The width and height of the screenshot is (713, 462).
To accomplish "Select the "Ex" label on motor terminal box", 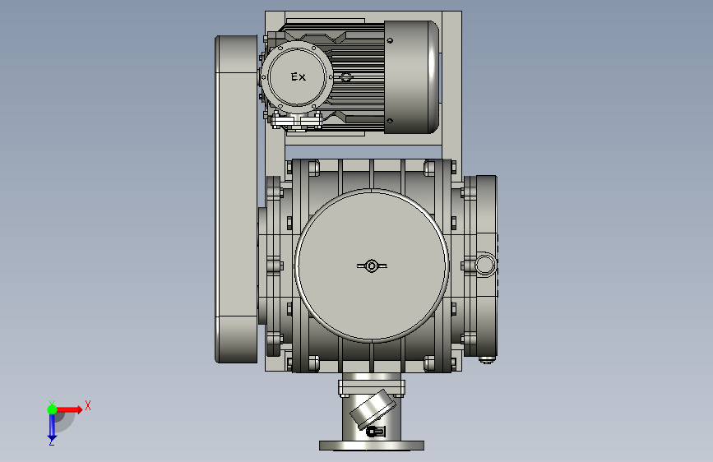I will pos(299,76).
